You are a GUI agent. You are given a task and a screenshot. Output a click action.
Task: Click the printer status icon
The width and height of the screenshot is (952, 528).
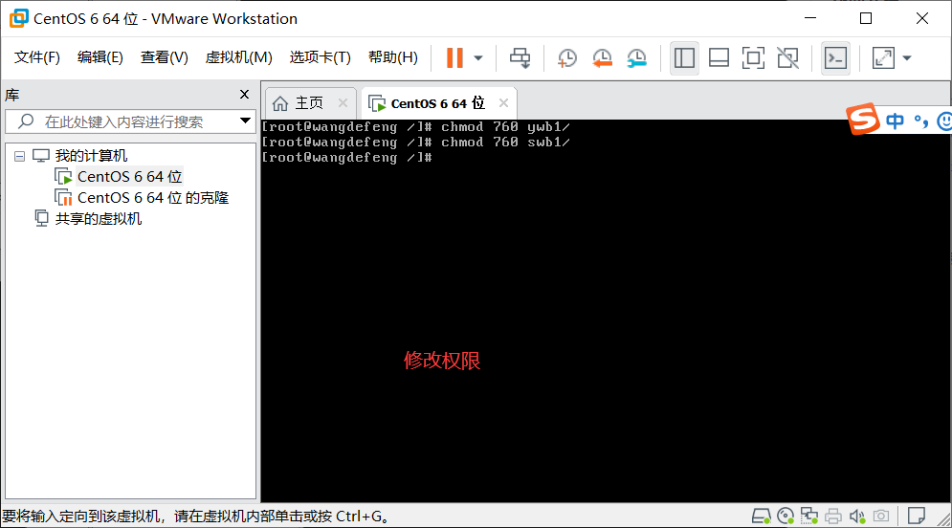(x=833, y=516)
